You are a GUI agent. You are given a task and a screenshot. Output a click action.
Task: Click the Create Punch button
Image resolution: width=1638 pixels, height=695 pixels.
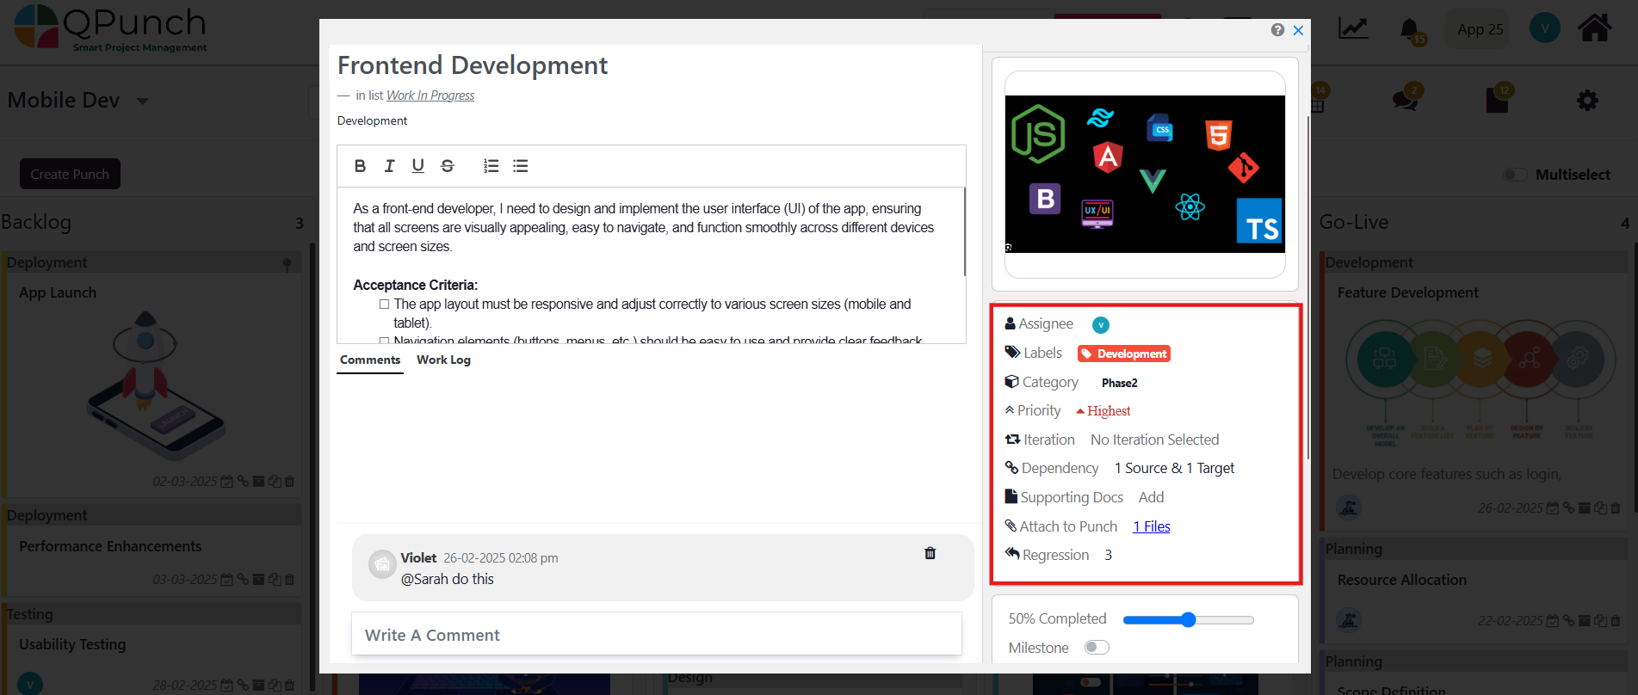(70, 174)
